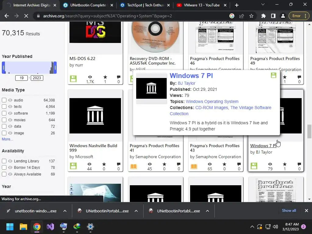Switch to the TechSpot tab
The height and width of the screenshot is (234, 312).
click(x=145, y=5)
